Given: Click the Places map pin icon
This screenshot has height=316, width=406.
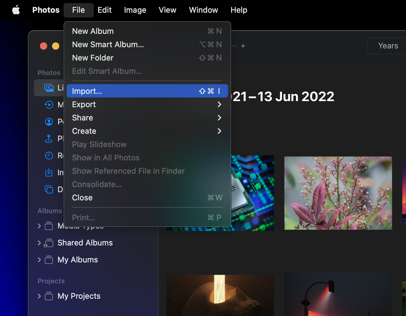Looking at the screenshot, I should 49,139.
